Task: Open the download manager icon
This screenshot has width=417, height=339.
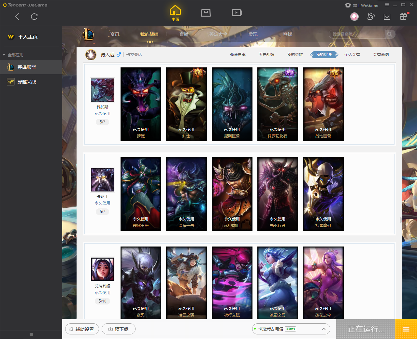Action: point(387,16)
